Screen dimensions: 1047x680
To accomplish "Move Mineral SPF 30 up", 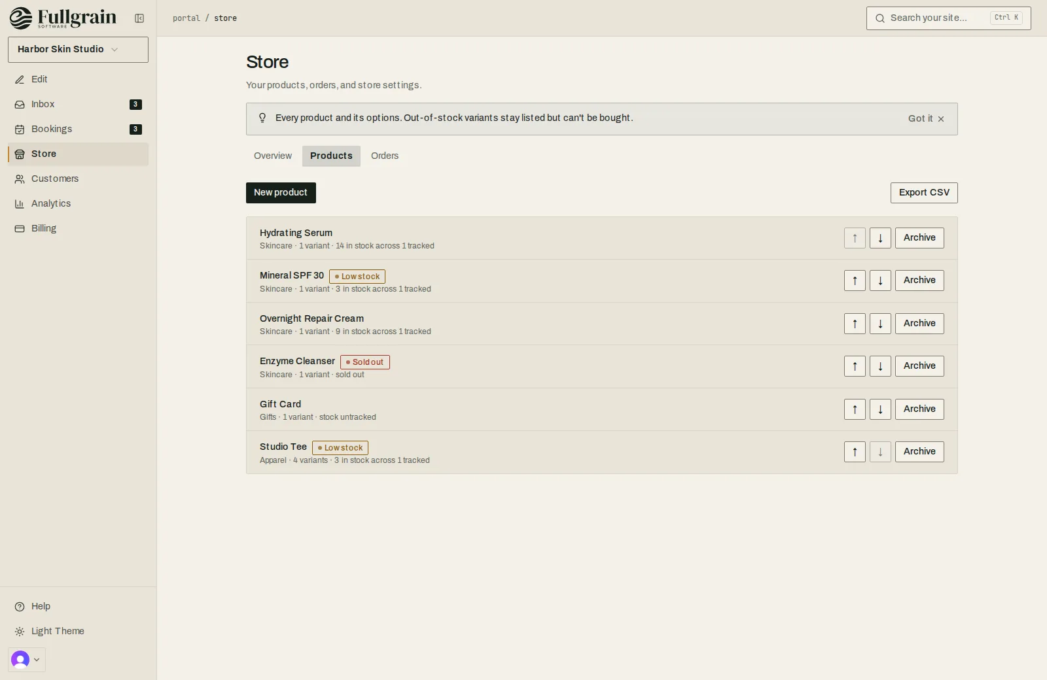I will click(x=855, y=280).
